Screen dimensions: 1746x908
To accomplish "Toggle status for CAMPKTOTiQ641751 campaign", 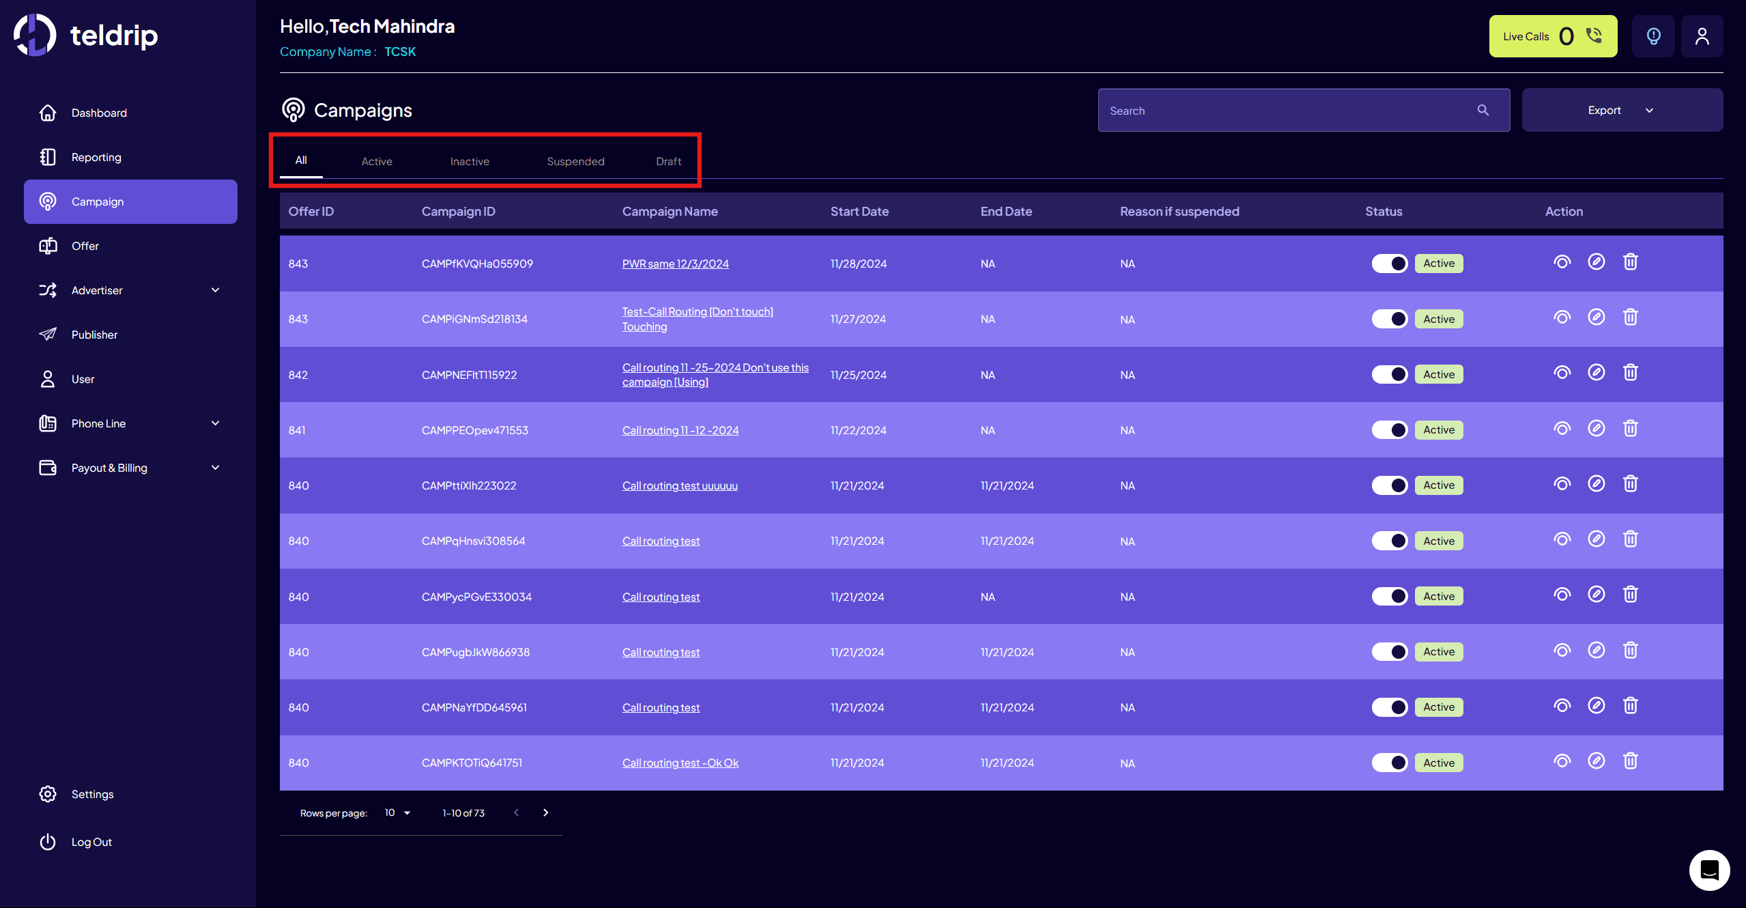I will [x=1389, y=763].
